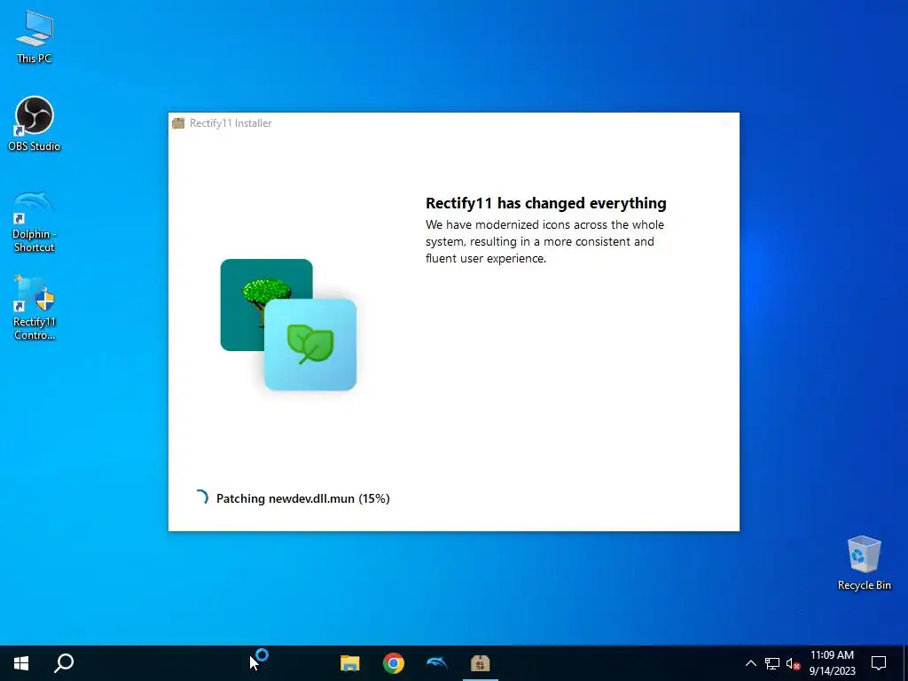Close the Rectify11 Installer window
Image resolution: width=908 pixels, height=681 pixels.
click(726, 123)
